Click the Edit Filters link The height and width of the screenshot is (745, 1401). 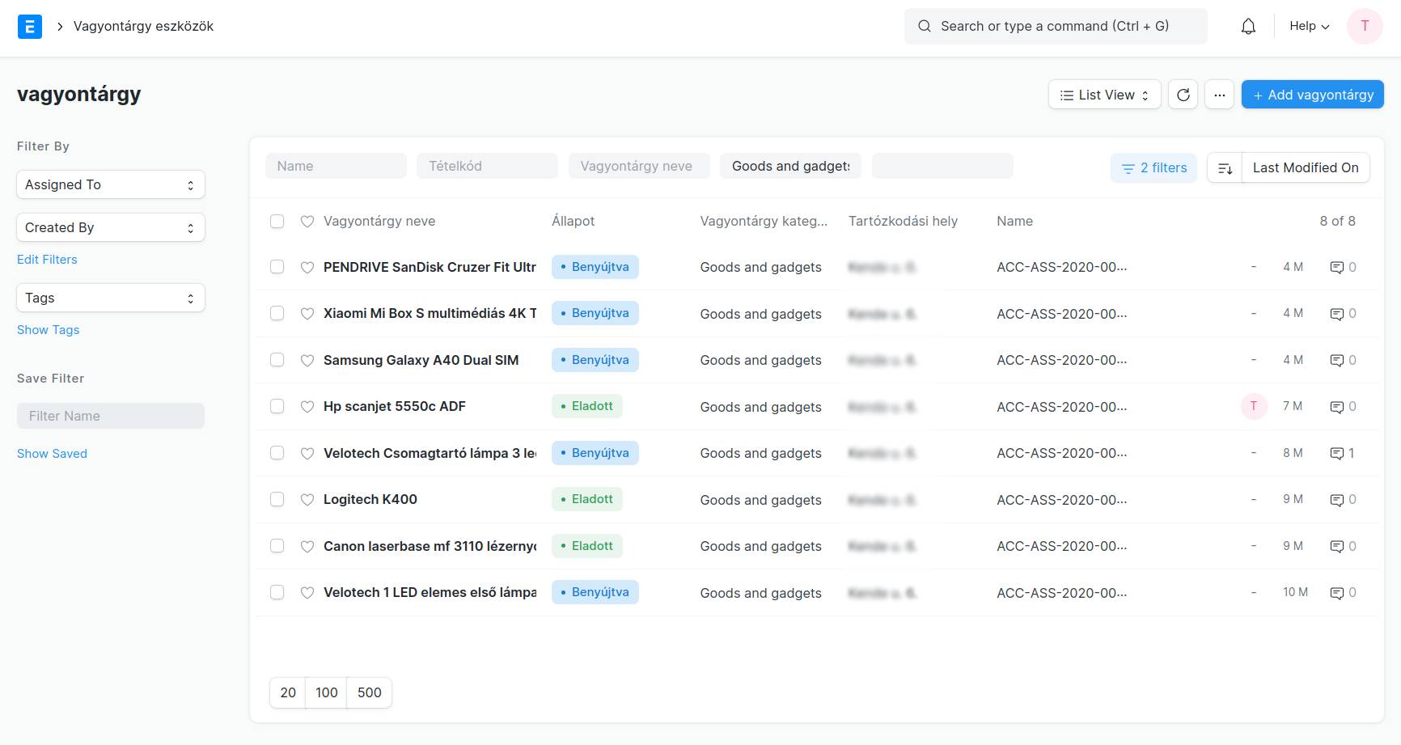(47, 260)
